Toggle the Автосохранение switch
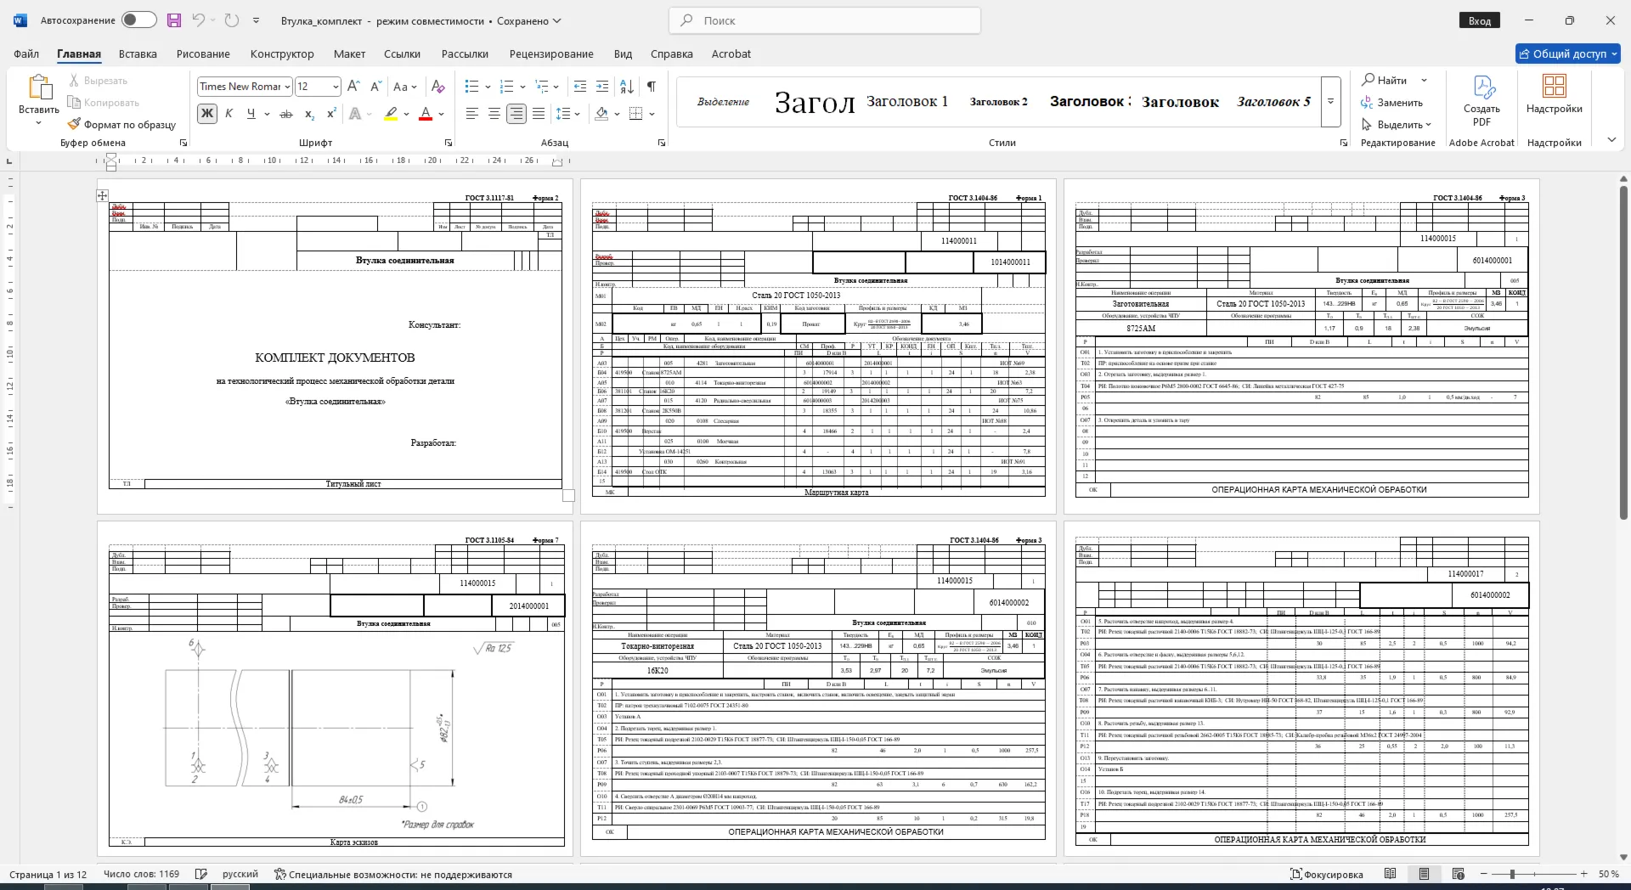The image size is (1631, 890). click(139, 20)
